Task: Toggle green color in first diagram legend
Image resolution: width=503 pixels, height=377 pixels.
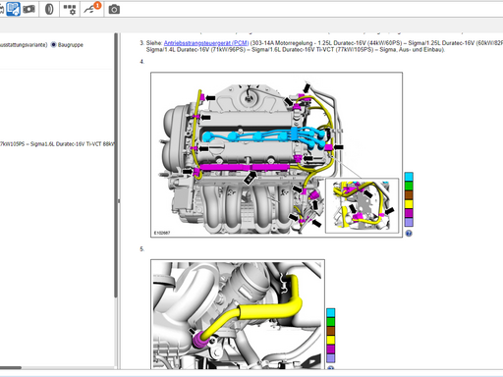Action: 409,186
